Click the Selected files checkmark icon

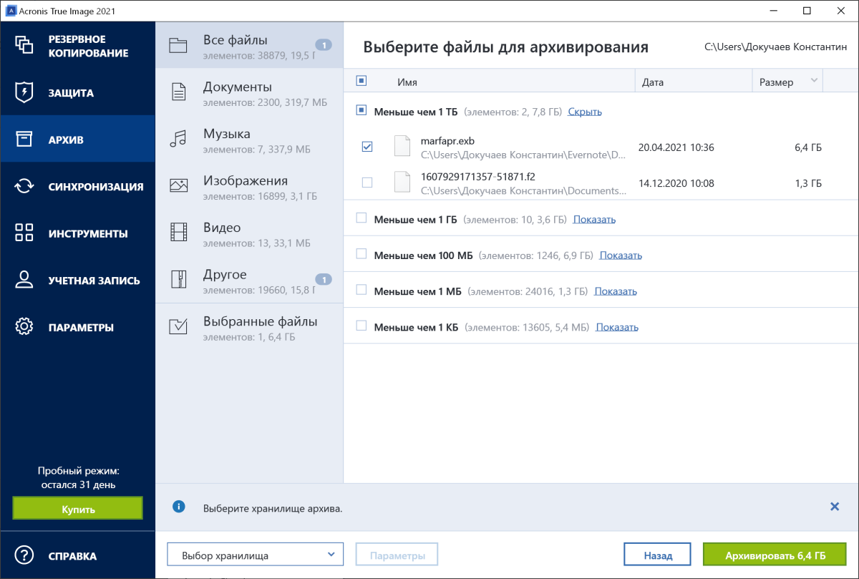coord(178,326)
